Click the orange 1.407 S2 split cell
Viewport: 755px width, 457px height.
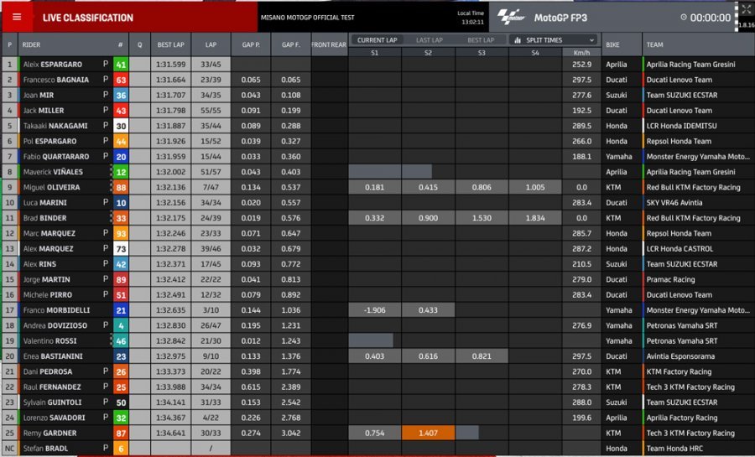pos(429,434)
